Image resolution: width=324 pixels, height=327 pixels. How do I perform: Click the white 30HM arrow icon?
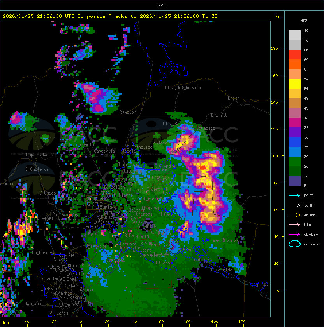click(294, 205)
